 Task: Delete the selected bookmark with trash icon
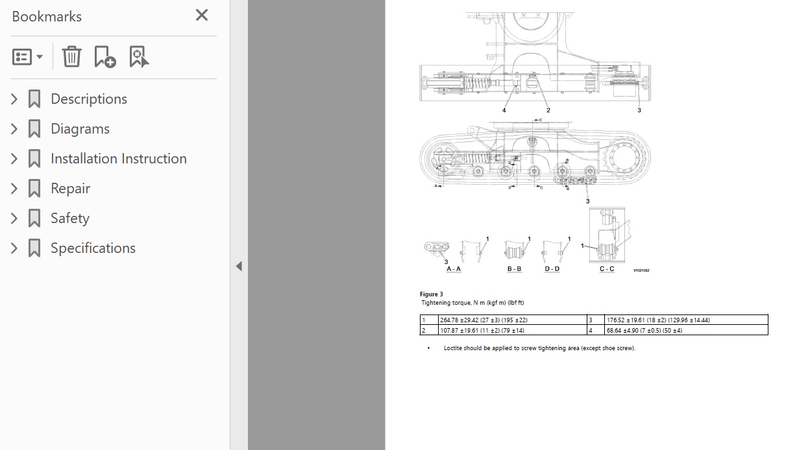tap(71, 56)
